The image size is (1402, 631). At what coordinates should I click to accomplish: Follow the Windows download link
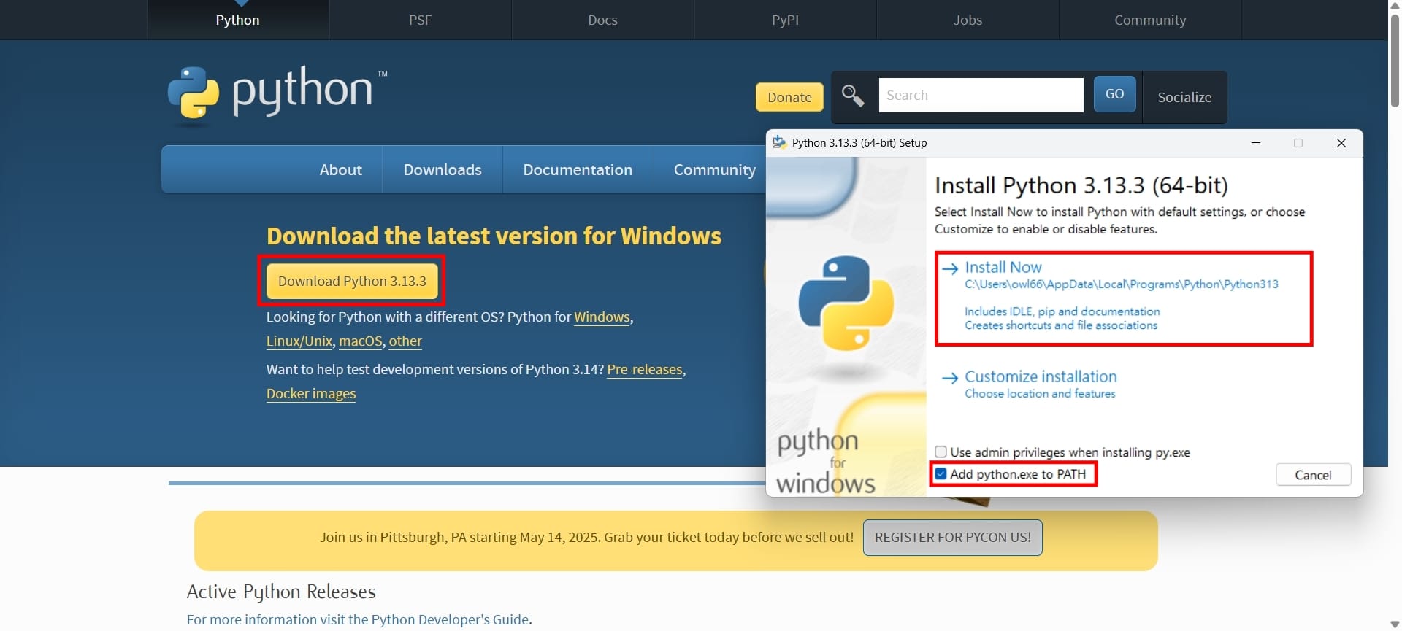[602, 317]
